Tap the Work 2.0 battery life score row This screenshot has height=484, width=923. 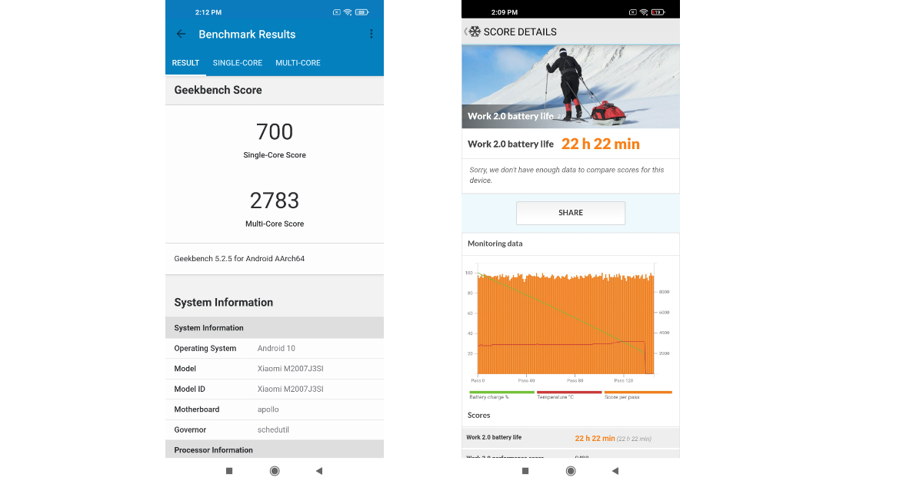pos(571,438)
